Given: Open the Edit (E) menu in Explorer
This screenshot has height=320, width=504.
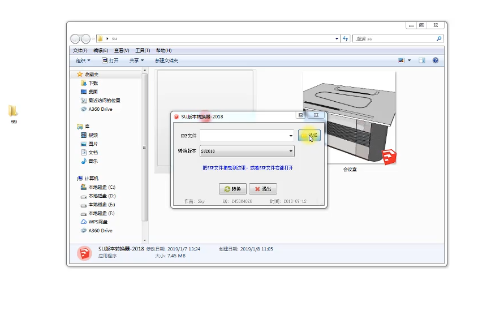Looking at the screenshot, I should [101, 50].
